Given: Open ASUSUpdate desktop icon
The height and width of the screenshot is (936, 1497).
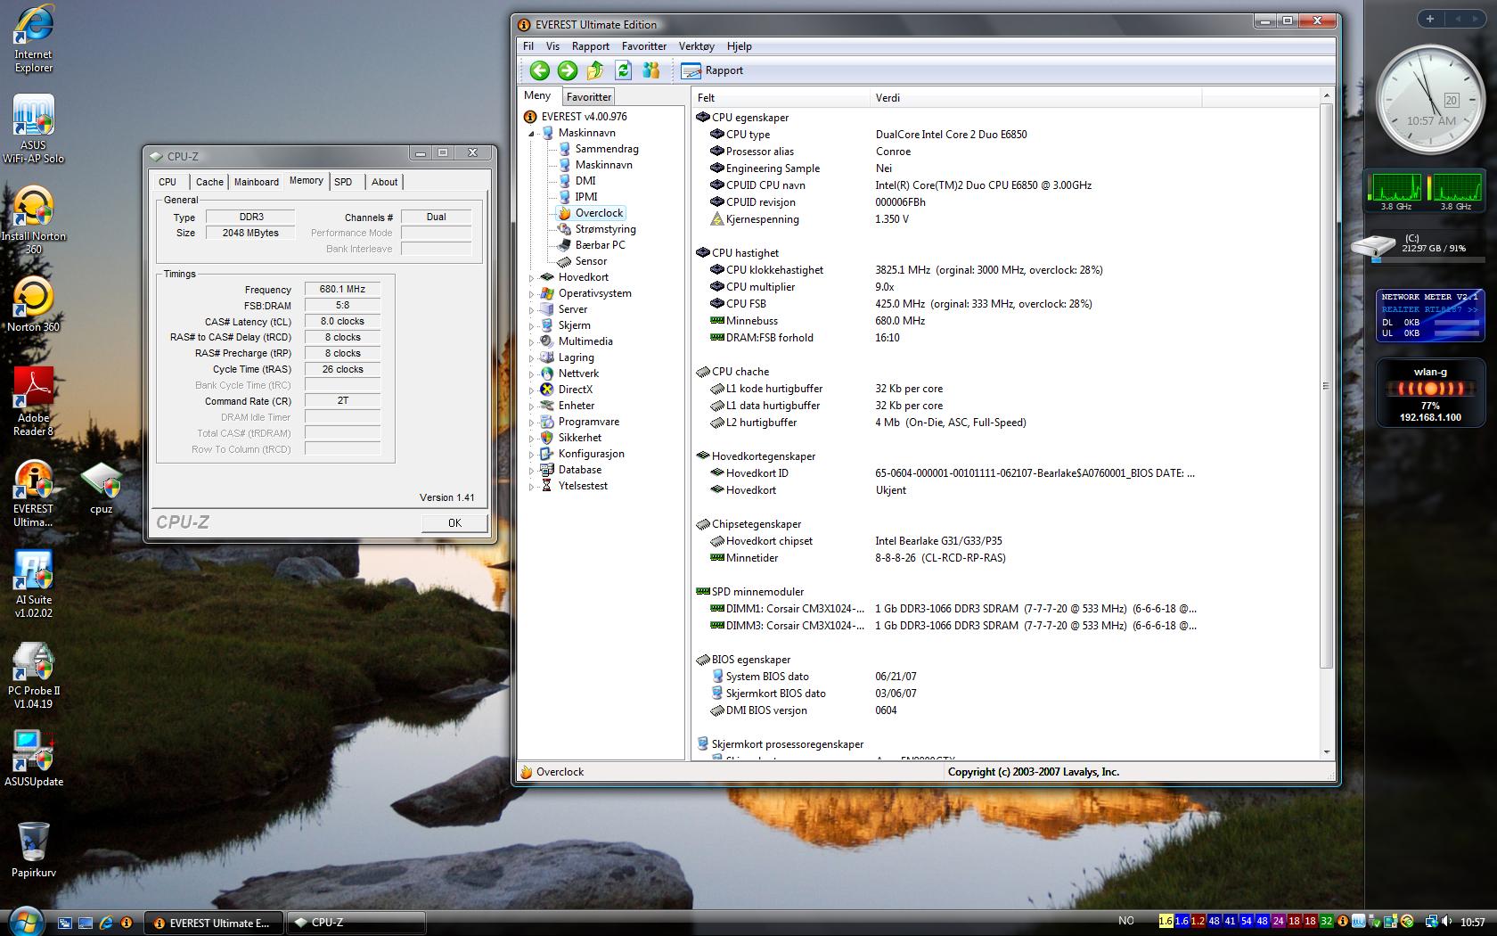Looking at the screenshot, I should (x=34, y=759).
